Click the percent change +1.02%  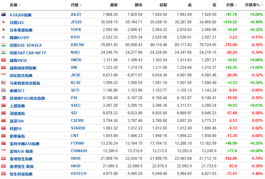[x=256, y=67]
